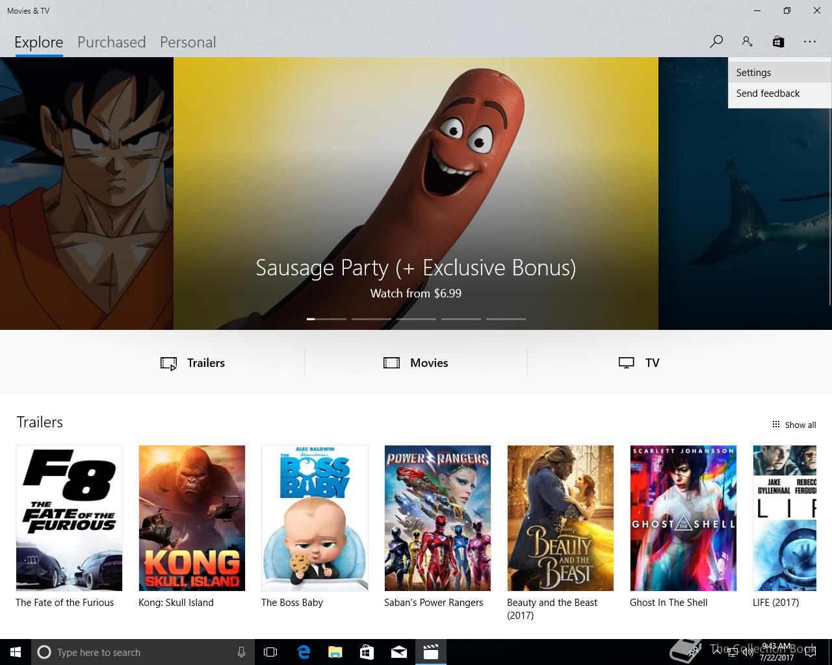Select the first carousel page indicator
The image size is (832, 665).
(326, 319)
